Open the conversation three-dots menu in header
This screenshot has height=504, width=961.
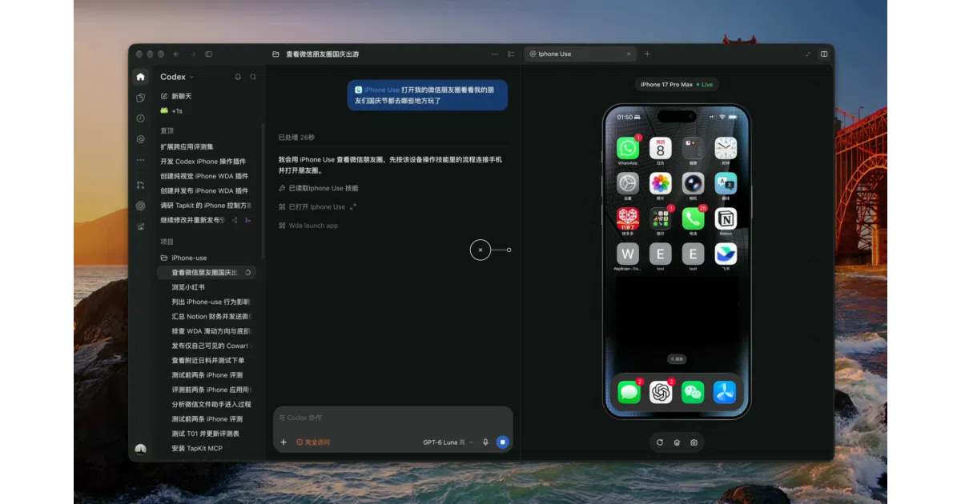(495, 54)
